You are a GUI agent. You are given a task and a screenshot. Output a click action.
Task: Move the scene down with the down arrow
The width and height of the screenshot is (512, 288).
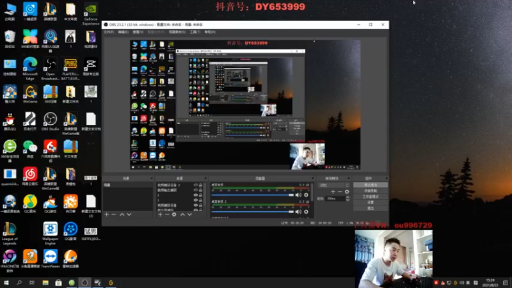click(129, 214)
